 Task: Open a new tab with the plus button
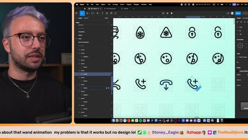[x=134, y=9]
